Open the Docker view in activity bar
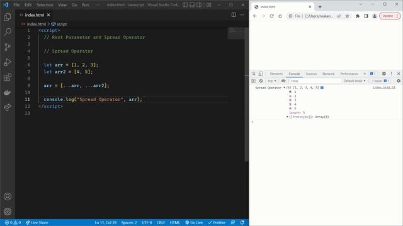The height and width of the screenshot is (226, 403). tap(8, 92)
